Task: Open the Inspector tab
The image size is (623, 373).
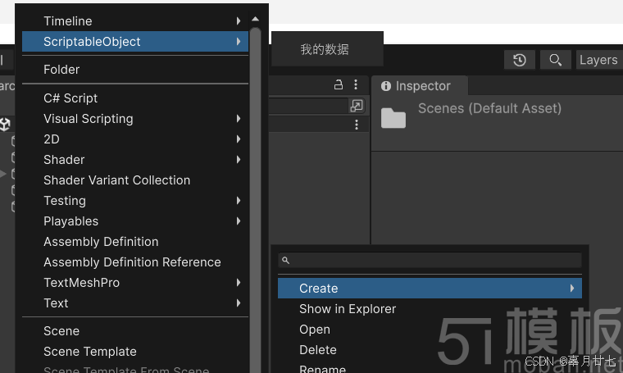Action: pyautogui.click(x=419, y=86)
